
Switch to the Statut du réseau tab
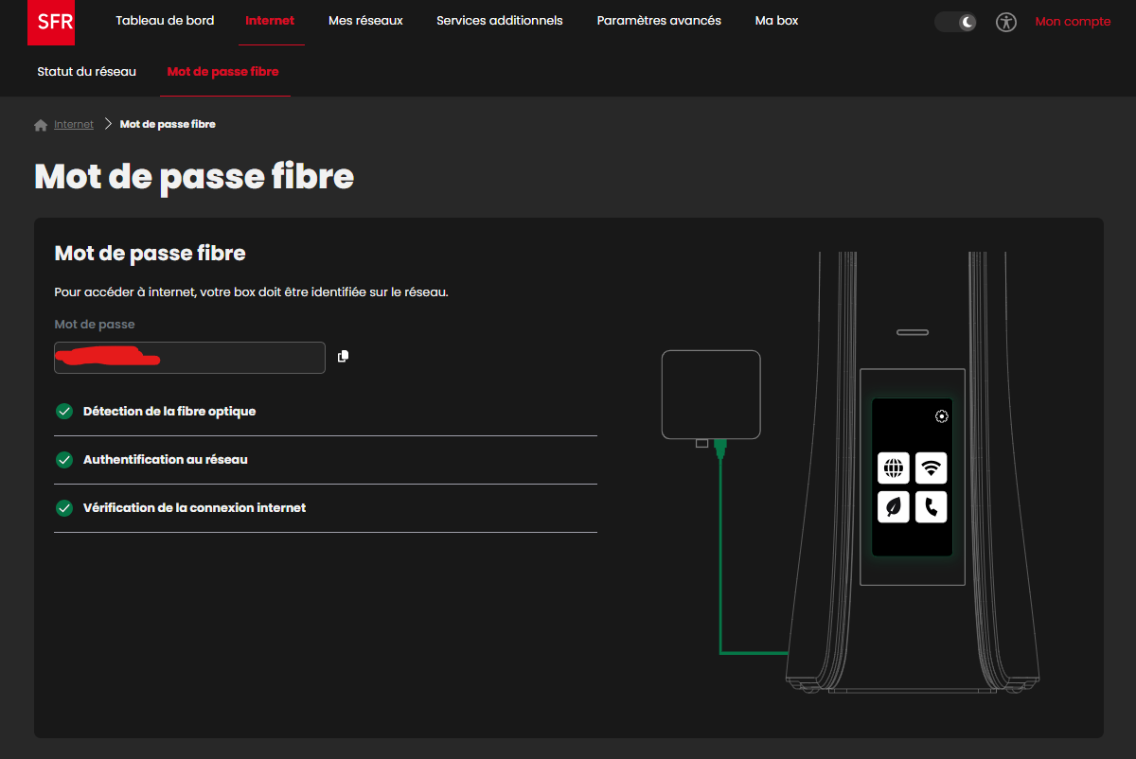[86, 72]
